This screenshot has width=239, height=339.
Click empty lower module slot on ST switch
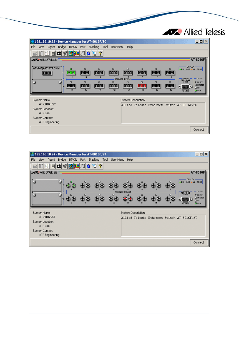(47, 199)
